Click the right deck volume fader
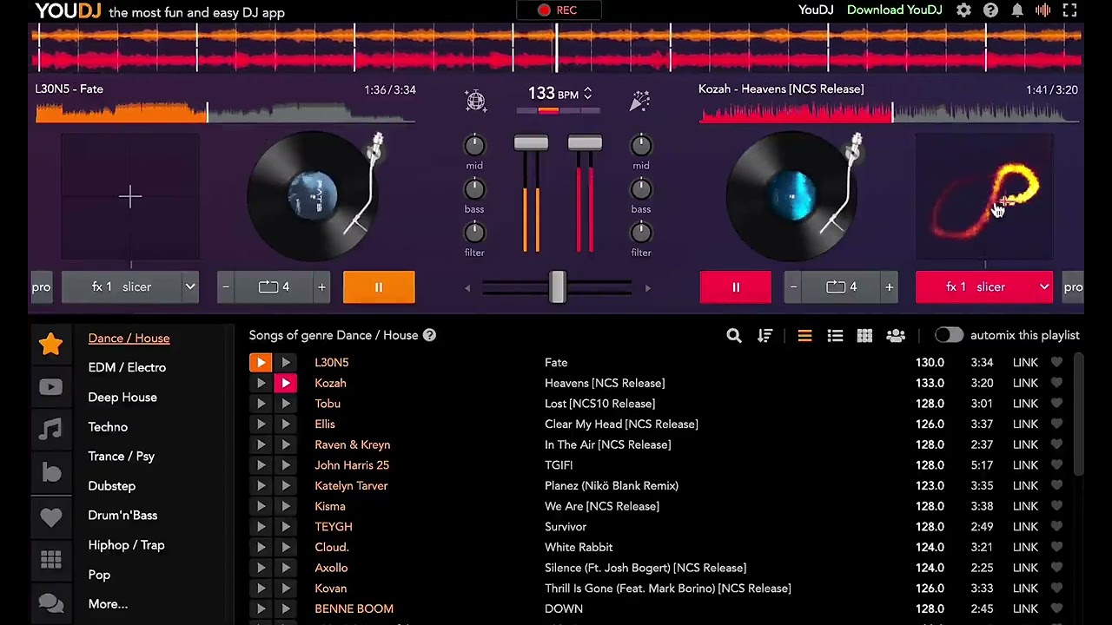 585,143
